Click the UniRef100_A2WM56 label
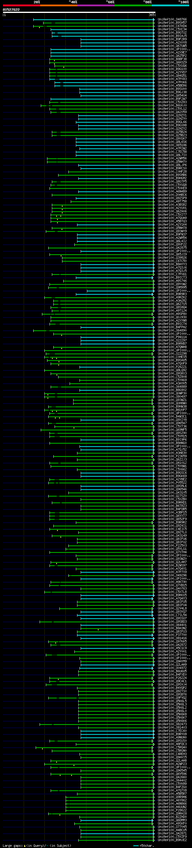Viewport: 192px width, 848px height. click(172, 158)
